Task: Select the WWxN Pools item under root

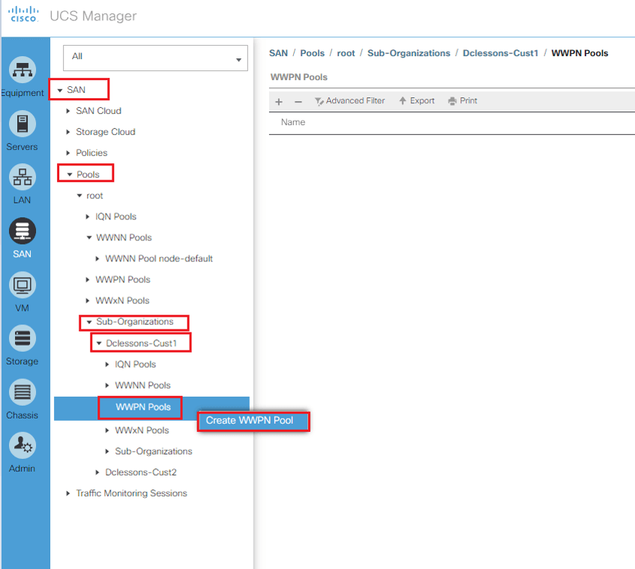Action: click(x=122, y=300)
